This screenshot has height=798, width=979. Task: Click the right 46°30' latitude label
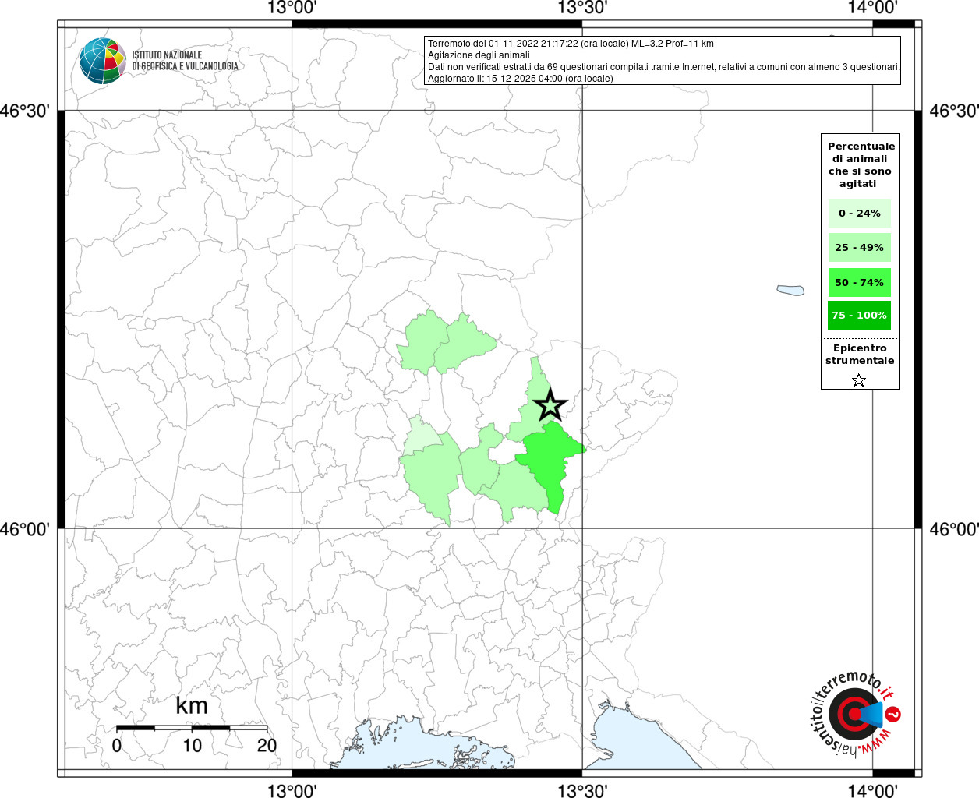tap(953, 111)
